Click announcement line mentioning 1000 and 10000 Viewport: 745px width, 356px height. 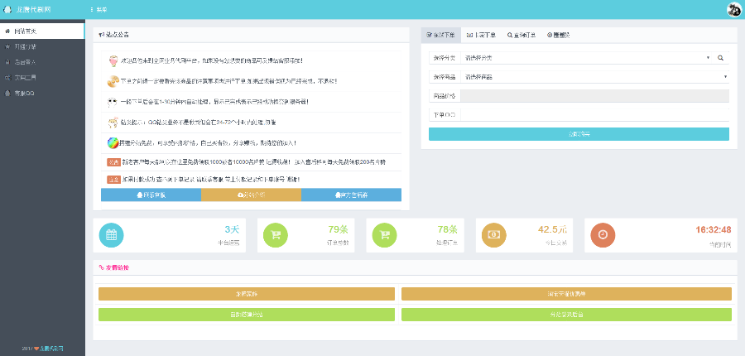(x=254, y=162)
